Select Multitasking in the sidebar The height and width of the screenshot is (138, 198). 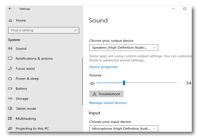26,119
